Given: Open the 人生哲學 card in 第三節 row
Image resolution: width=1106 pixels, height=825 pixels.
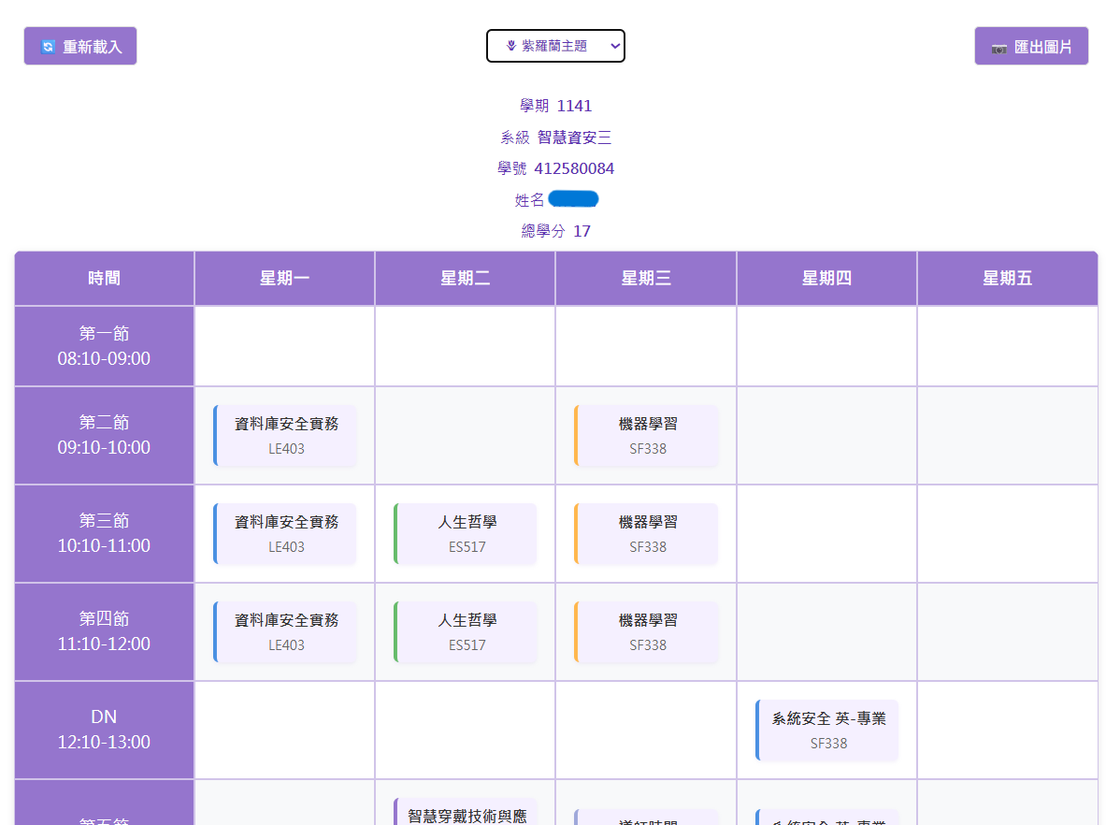Looking at the screenshot, I should pos(467,533).
